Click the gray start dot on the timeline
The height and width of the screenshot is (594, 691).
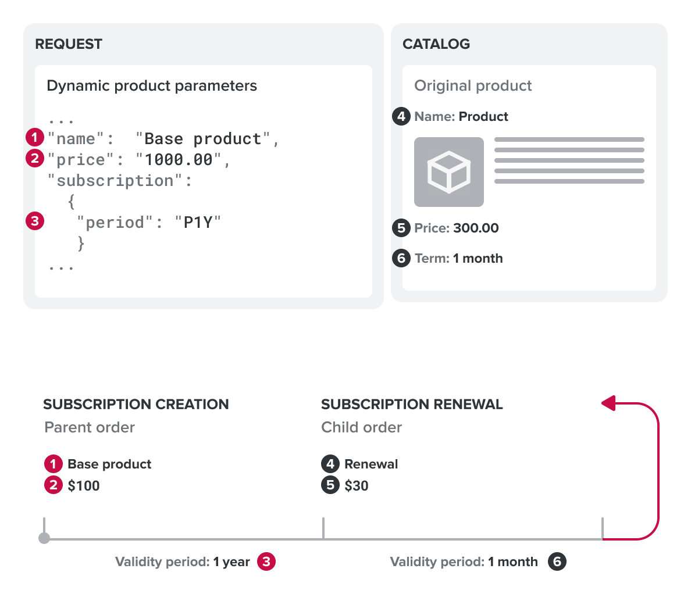pyautogui.click(x=44, y=539)
